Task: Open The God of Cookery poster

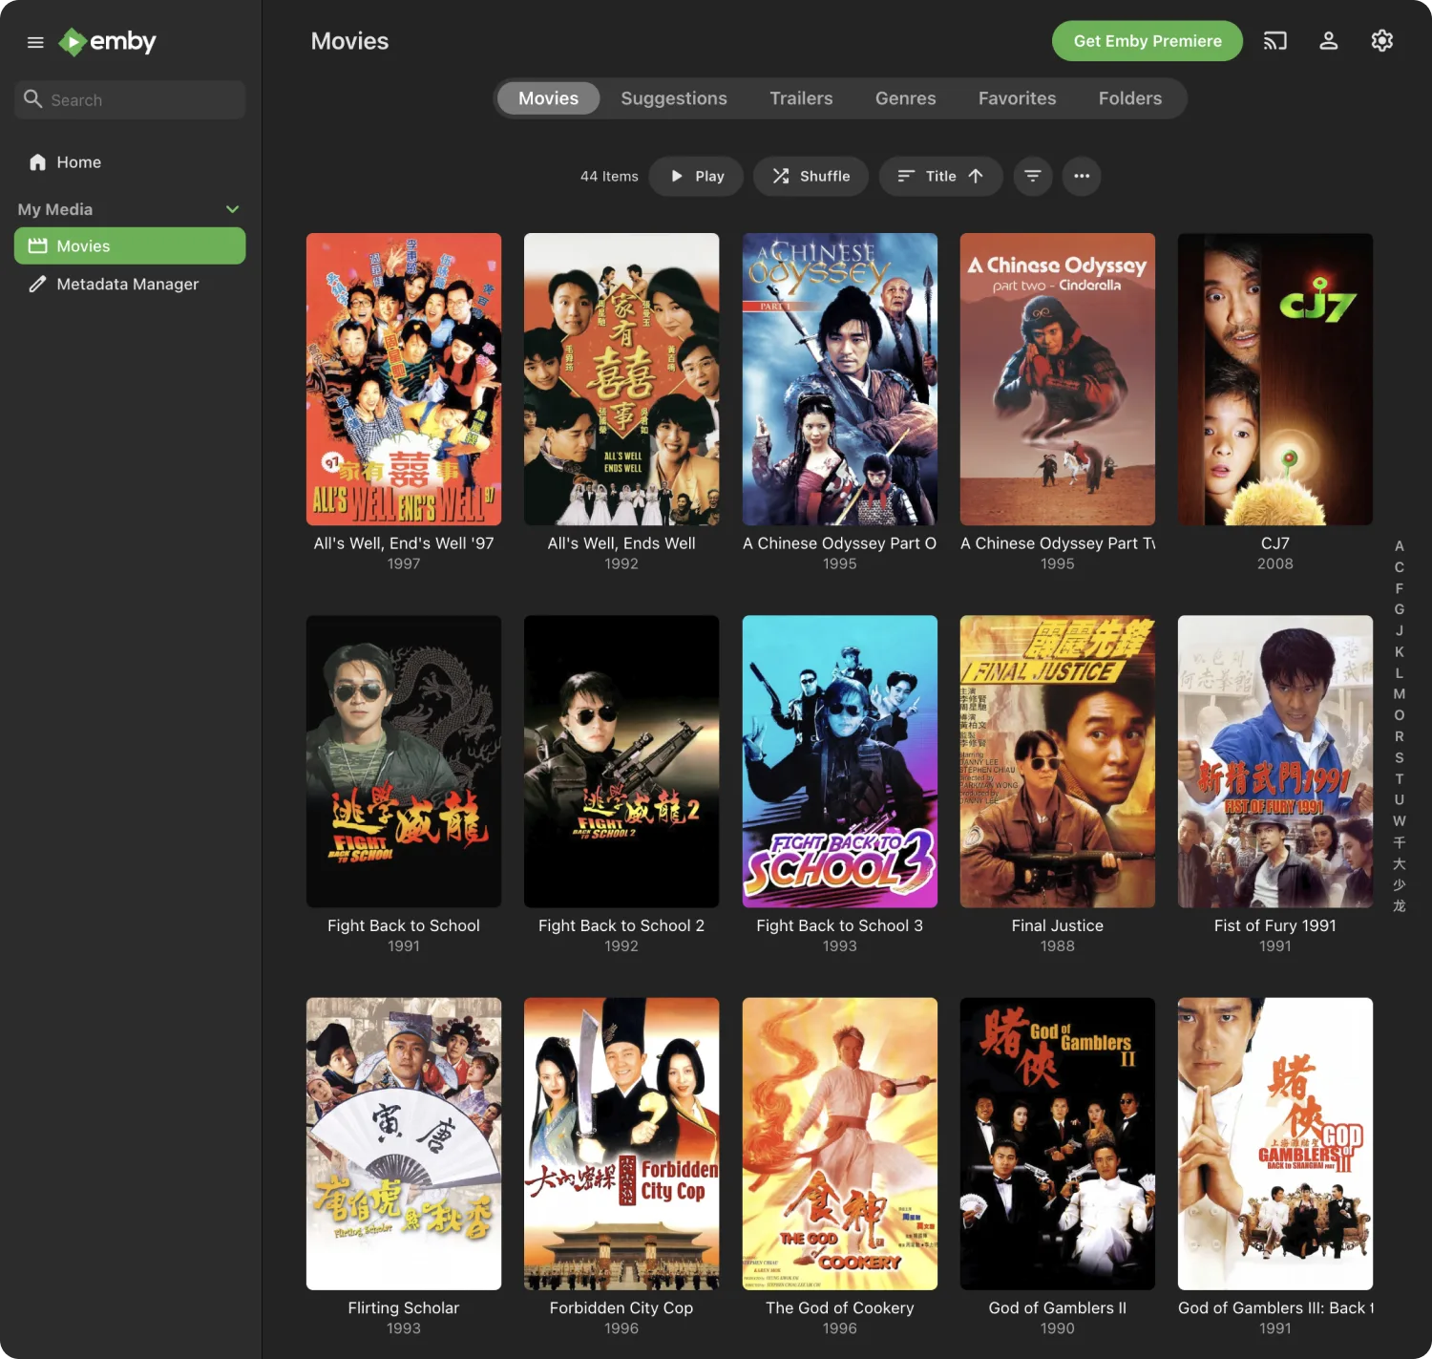Action: pyautogui.click(x=840, y=1144)
